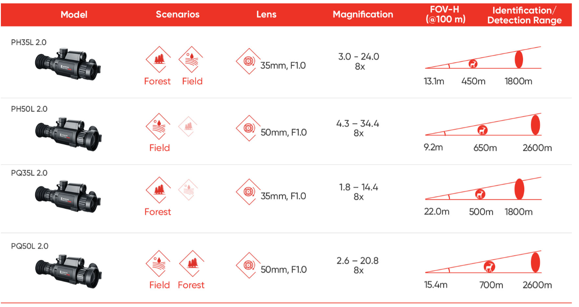This screenshot has height=307, width=579.
Task: Click the Forest icon in PQ50L row
Action: [x=192, y=263]
